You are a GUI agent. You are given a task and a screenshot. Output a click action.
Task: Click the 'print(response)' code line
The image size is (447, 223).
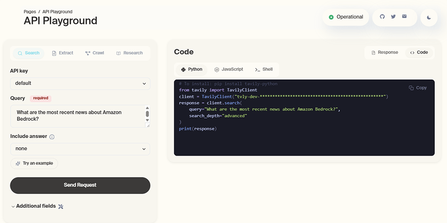click(198, 129)
